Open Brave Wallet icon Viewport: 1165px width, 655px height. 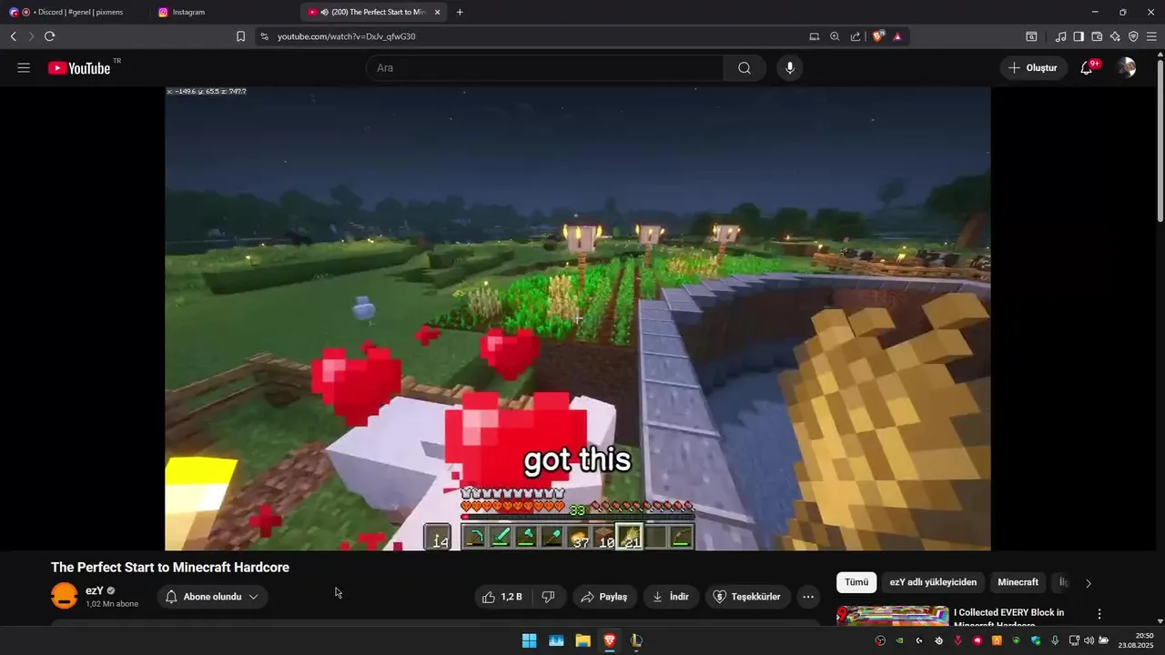(x=1097, y=36)
